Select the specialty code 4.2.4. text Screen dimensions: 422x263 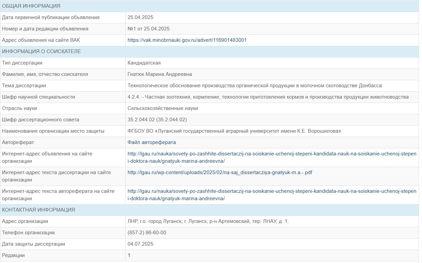(268, 97)
